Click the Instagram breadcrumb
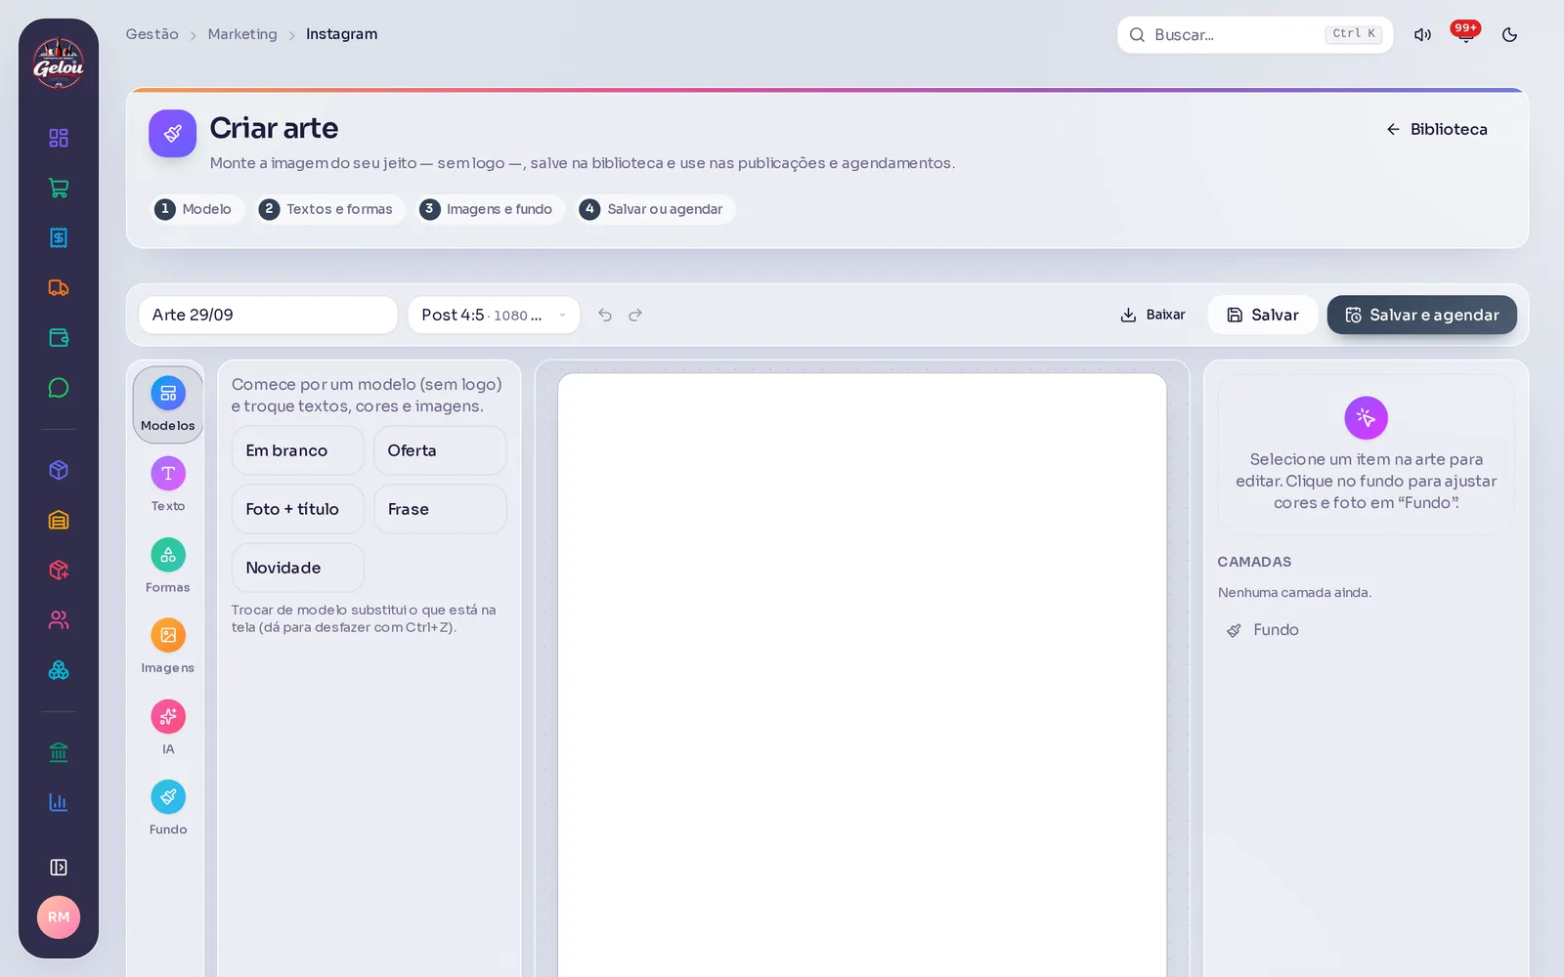 (341, 34)
